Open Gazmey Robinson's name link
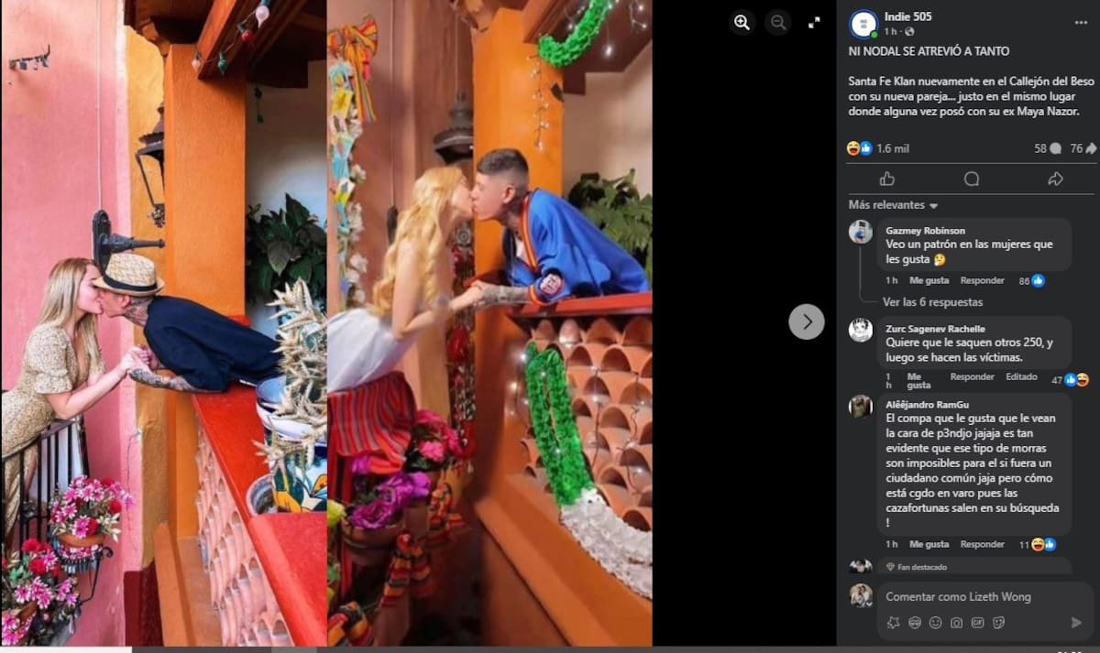This screenshot has width=1100, height=653. pos(925,231)
